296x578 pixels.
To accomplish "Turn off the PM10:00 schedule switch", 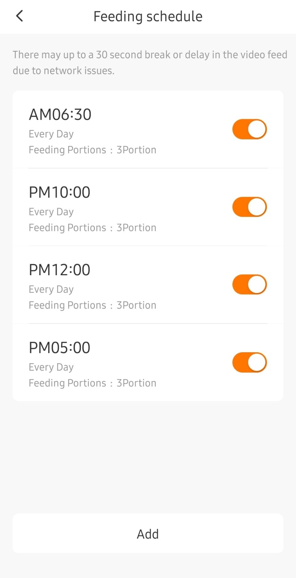I will (x=249, y=207).
